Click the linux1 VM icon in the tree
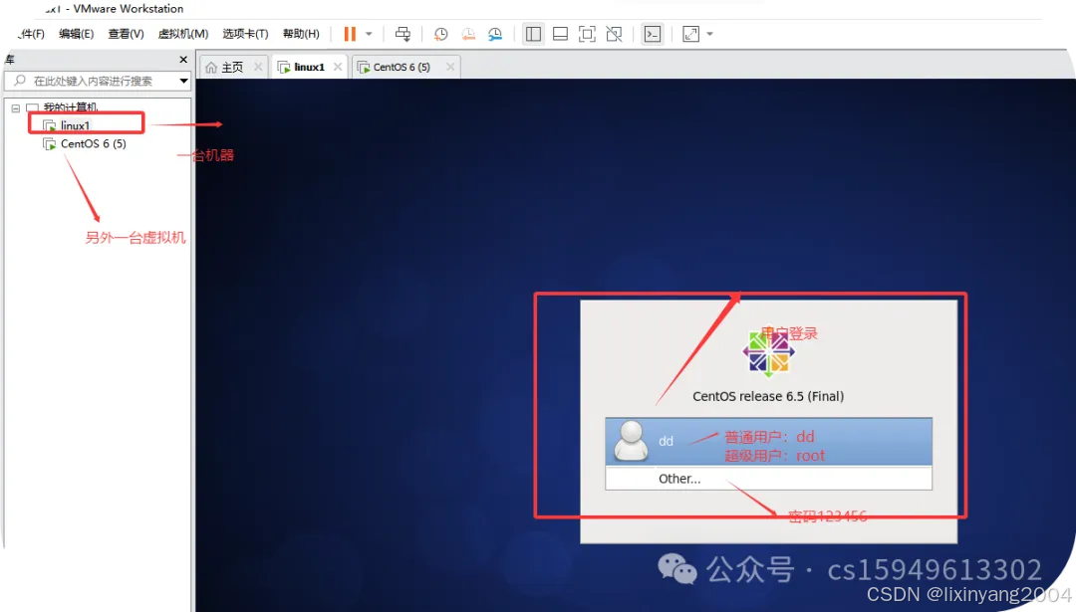The height and width of the screenshot is (612, 1076). 50,125
